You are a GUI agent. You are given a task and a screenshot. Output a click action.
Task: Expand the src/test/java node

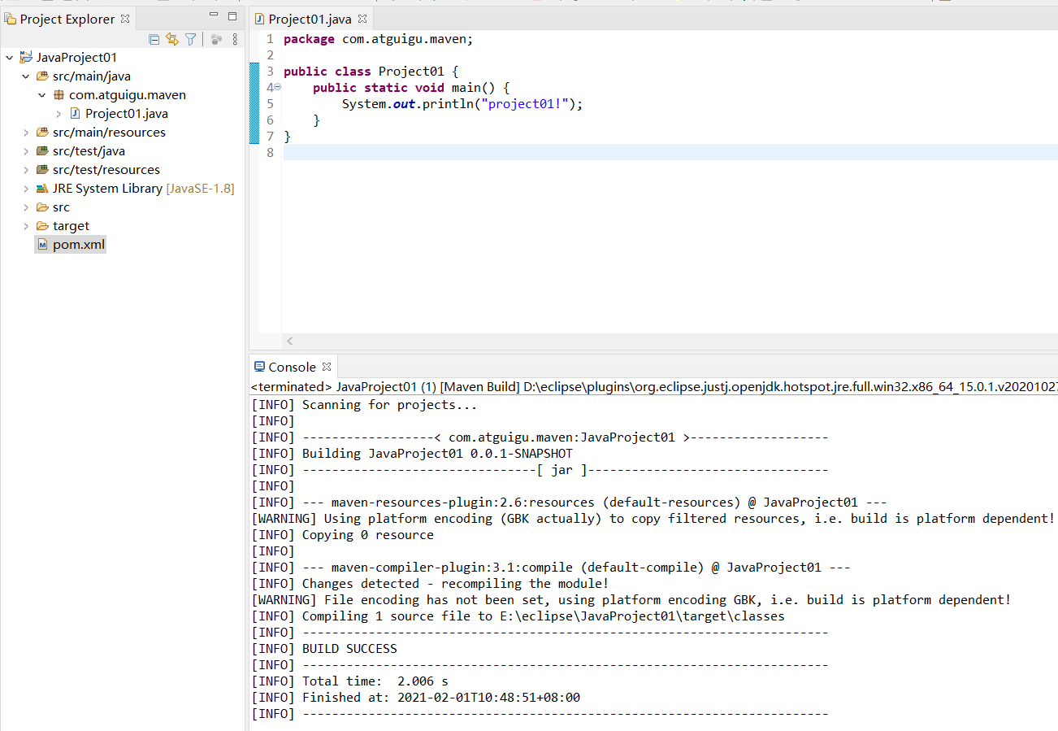click(x=25, y=151)
